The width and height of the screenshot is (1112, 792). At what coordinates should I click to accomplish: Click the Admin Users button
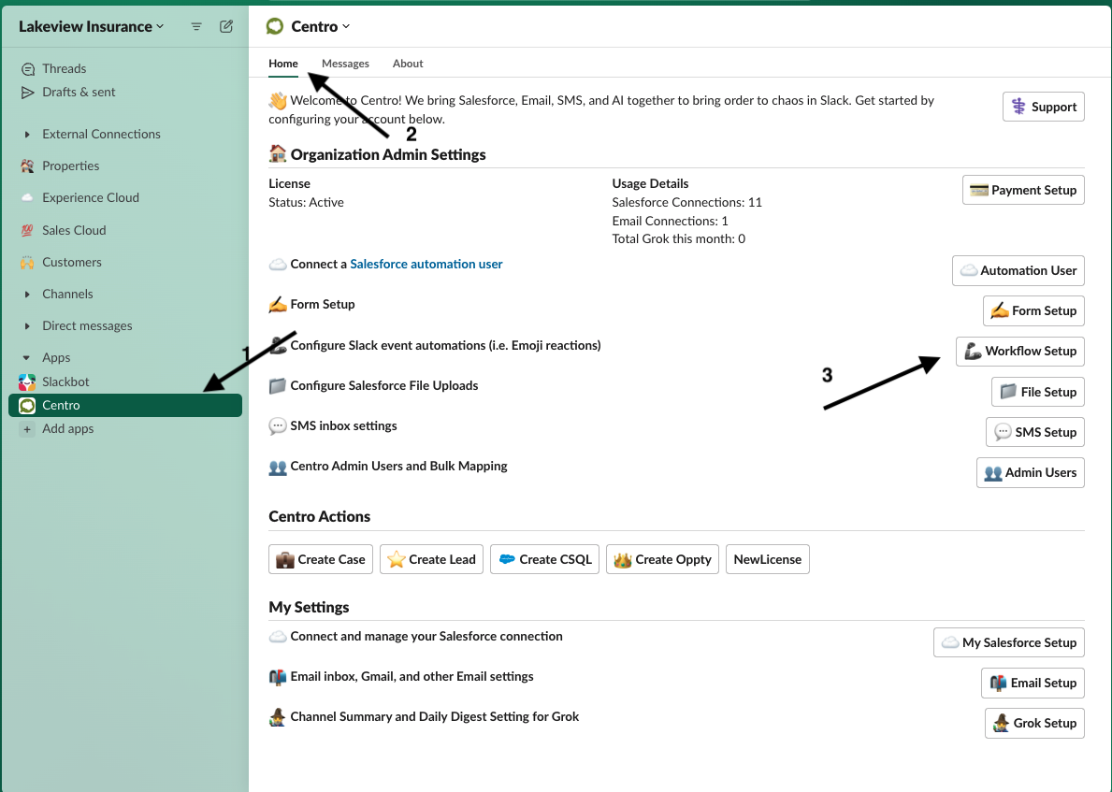[x=1031, y=473]
